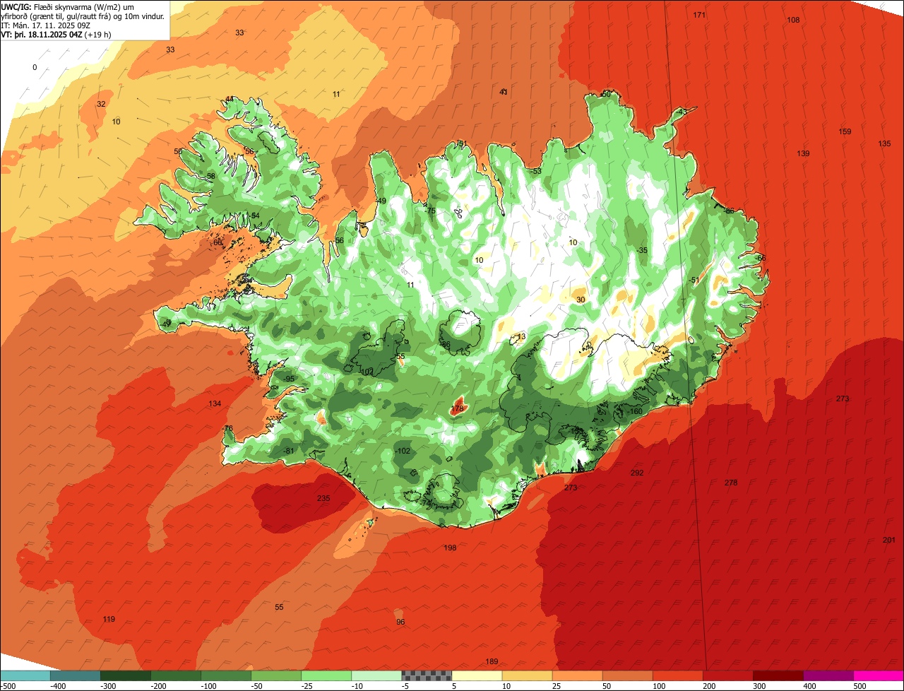The width and height of the screenshot is (904, 691).
Task: Click the flux value -160 on the map
Action: coord(635,411)
